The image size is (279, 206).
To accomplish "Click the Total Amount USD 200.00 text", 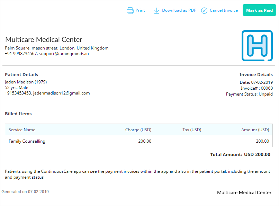I will click(x=240, y=154).
